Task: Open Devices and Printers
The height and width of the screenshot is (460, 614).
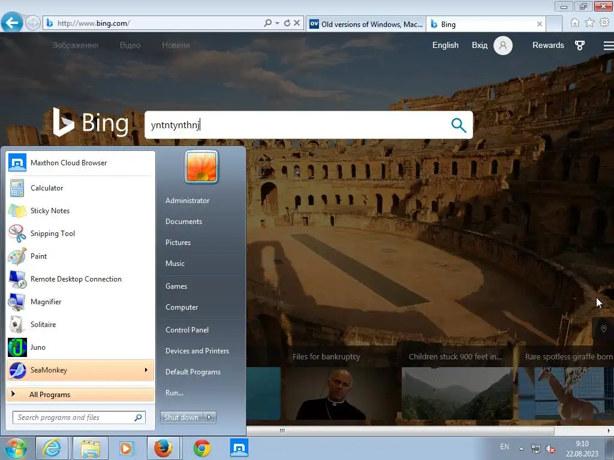Action: (x=197, y=351)
